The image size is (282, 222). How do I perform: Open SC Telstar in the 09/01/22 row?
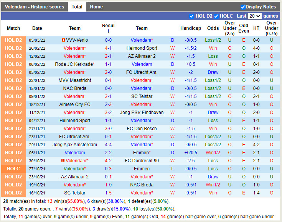(142, 96)
